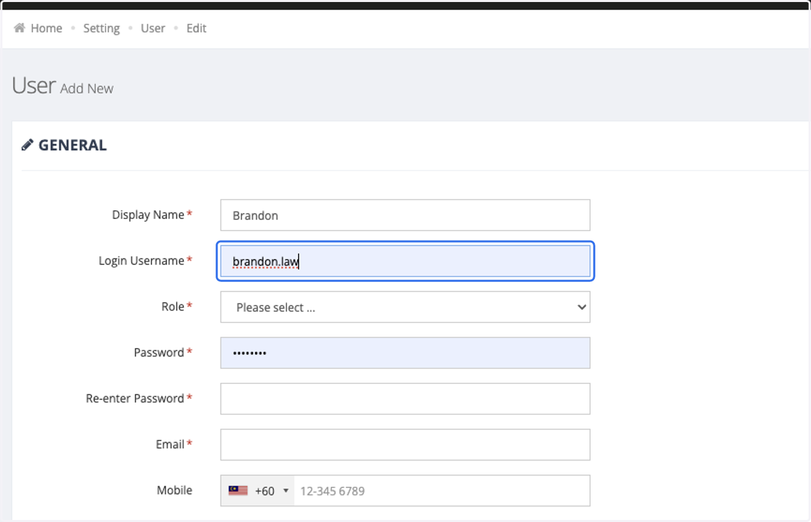This screenshot has height=522, width=811.
Task: Focus the Display Name field
Action: (x=405, y=215)
